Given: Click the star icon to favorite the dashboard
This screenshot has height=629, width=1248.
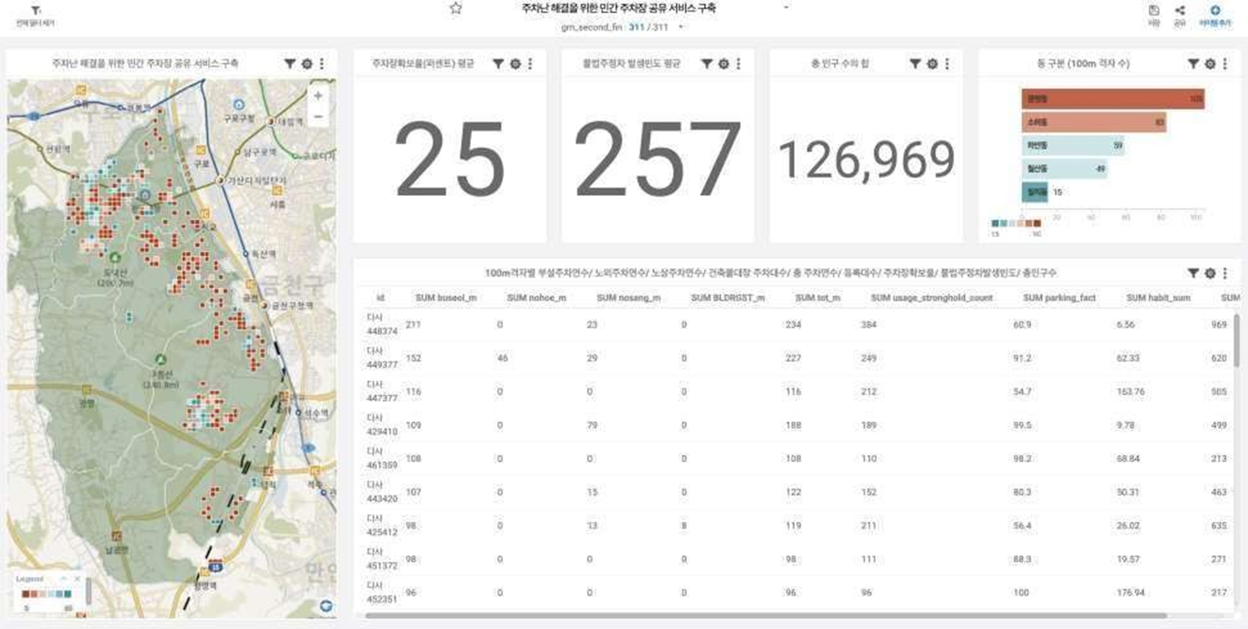Looking at the screenshot, I should tap(456, 9).
